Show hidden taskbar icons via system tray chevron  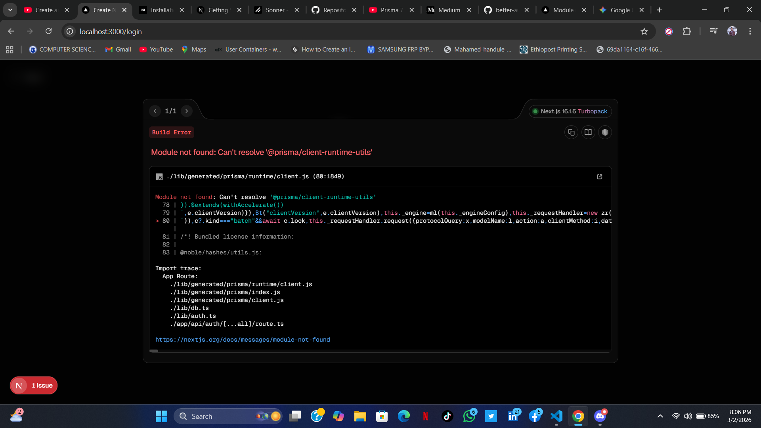(660, 416)
